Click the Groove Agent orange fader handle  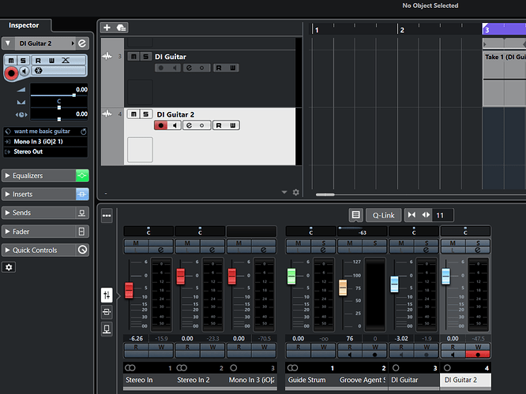343,288
